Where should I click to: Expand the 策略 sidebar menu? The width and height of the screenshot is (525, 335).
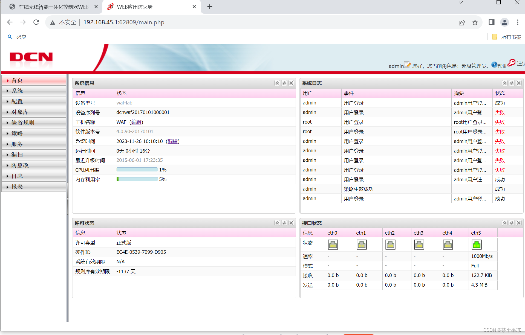point(18,133)
